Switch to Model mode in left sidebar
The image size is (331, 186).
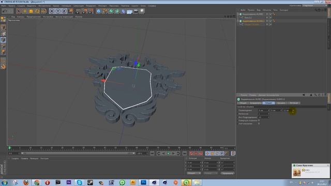click(3, 27)
